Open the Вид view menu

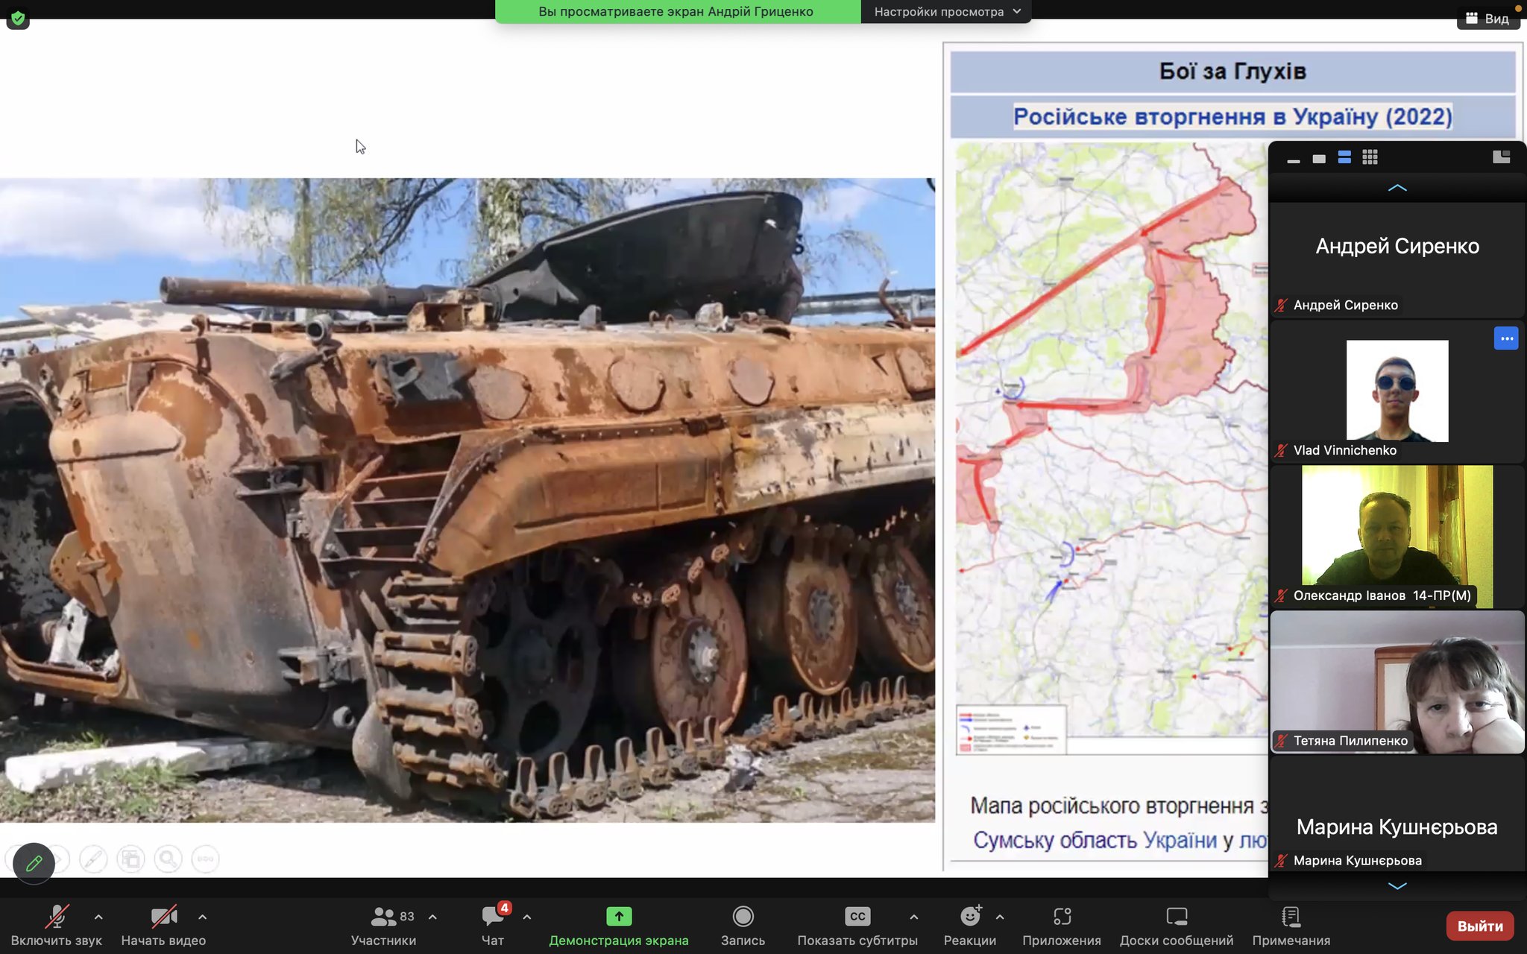1488,19
